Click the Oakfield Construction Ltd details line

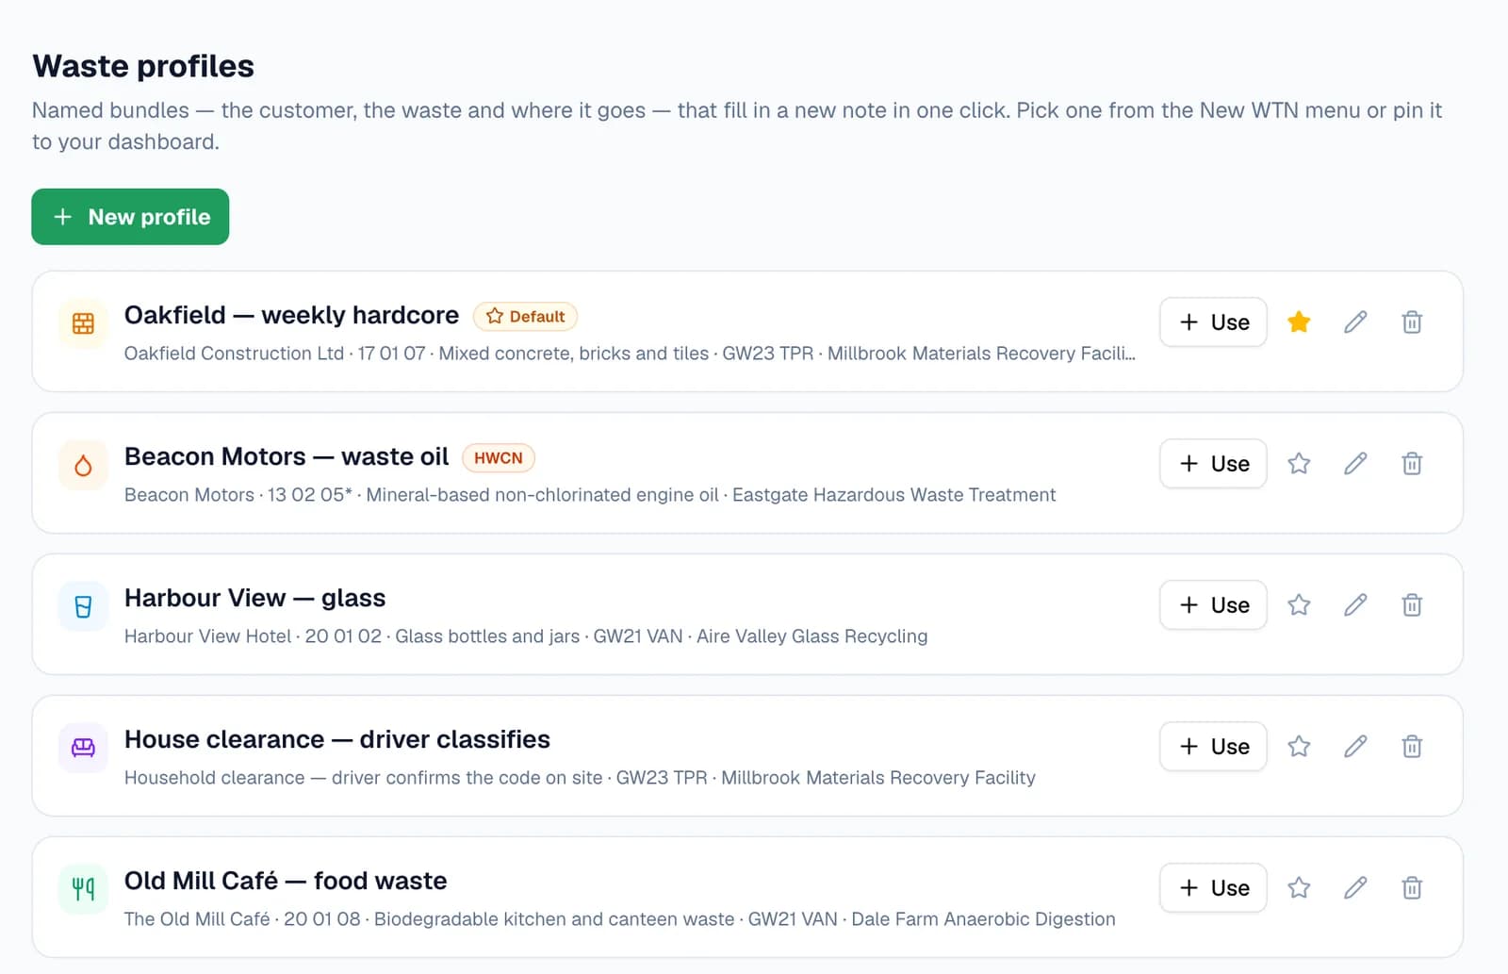pos(630,354)
